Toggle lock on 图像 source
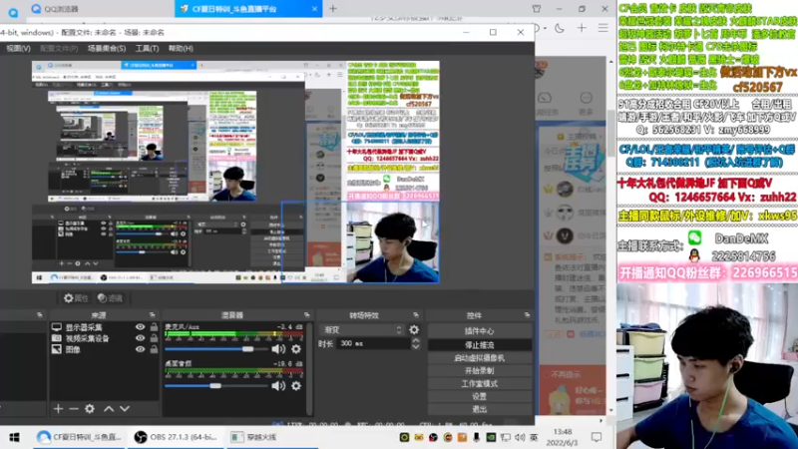This screenshot has height=449, width=798. point(154,349)
